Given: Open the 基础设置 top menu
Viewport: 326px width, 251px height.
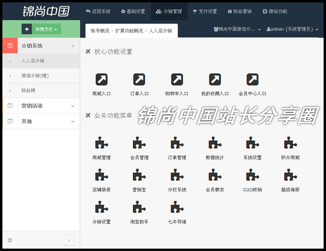Looking at the screenshot, I should [133, 11].
